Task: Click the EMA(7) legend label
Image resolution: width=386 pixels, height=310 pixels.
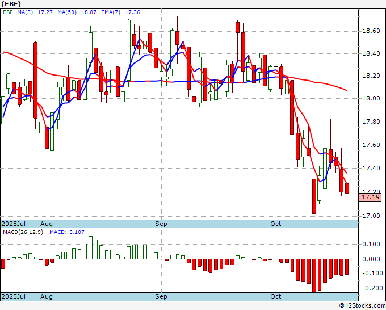Action: tap(111, 12)
